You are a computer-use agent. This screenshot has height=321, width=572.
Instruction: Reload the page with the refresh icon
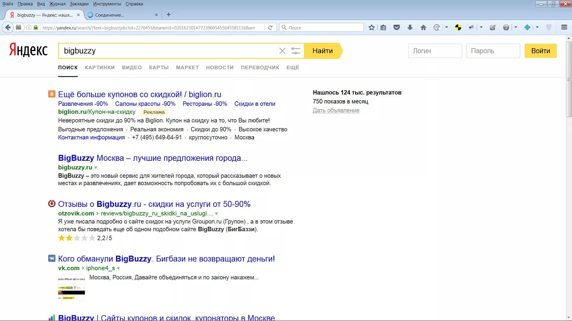click(270, 27)
